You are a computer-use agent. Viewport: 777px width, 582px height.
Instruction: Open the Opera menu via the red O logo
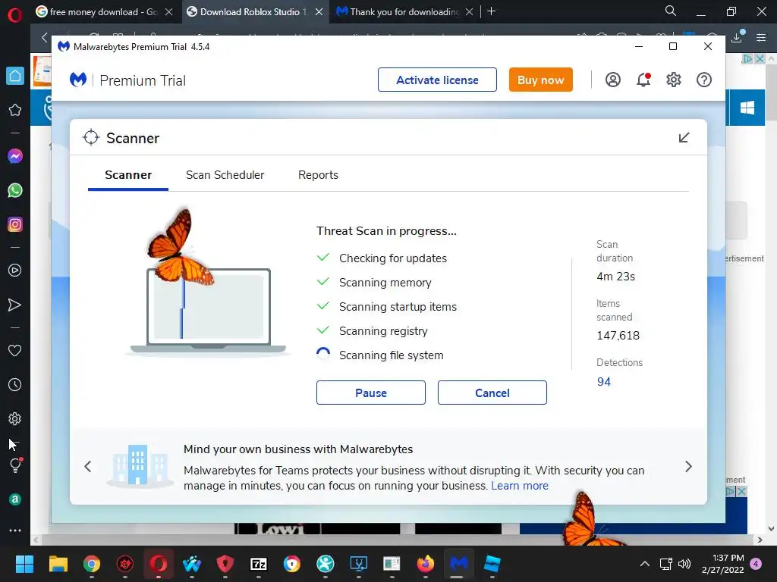pos(15,15)
